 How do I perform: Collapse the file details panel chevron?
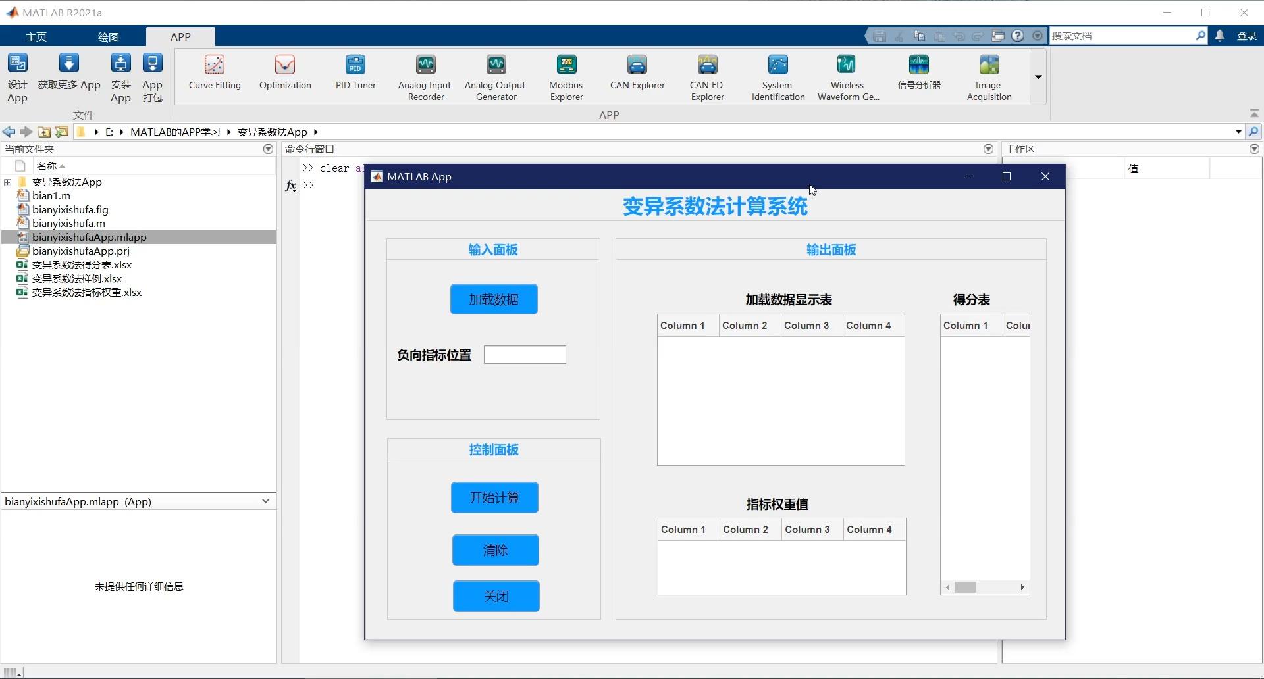point(265,501)
